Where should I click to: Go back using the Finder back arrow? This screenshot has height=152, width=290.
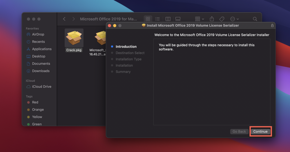coord(64,19)
